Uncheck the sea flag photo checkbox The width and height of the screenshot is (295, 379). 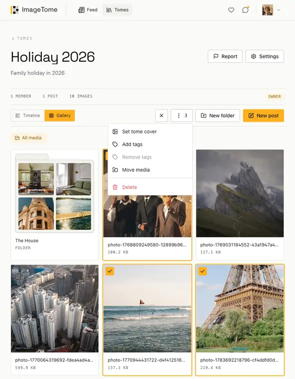click(x=110, y=271)
